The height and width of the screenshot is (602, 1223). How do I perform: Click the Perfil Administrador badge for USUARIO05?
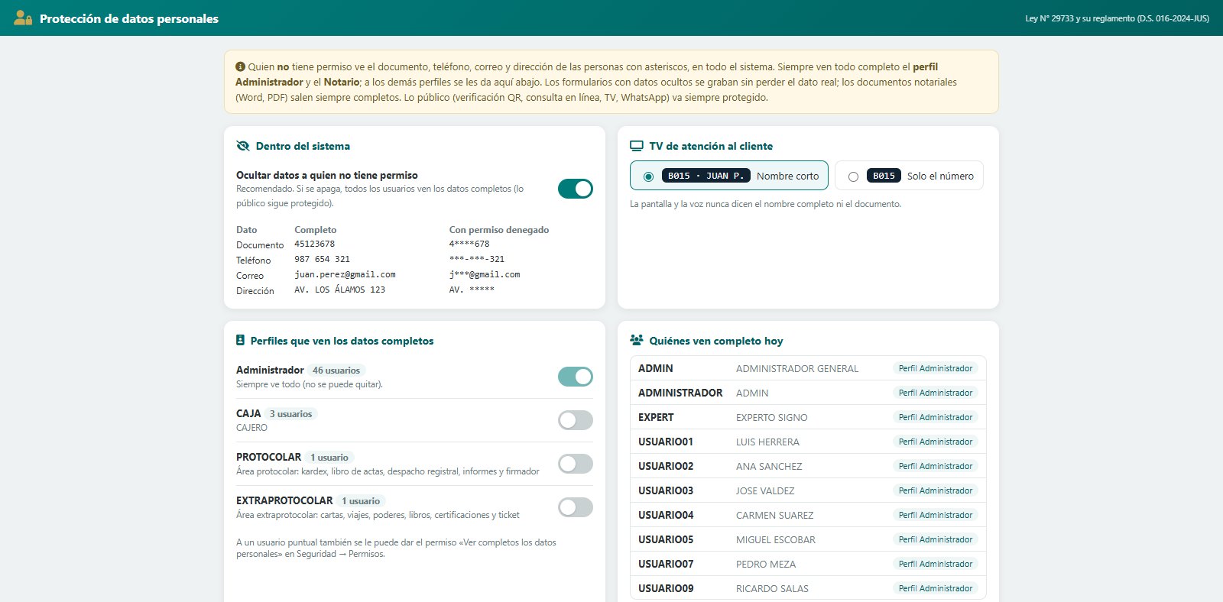[x=936, y=539]
